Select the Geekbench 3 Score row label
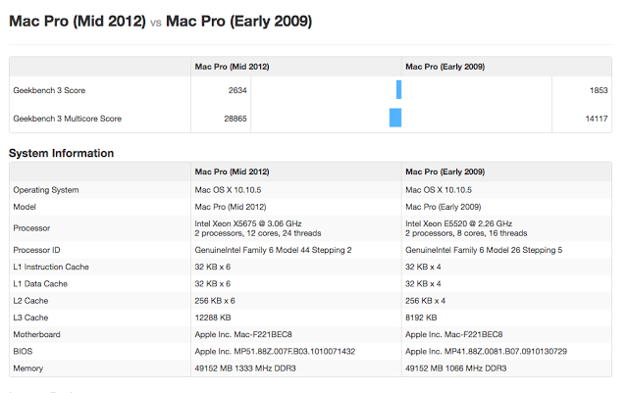Image resolution: width=628 pixels, height=393 pixels. pos(49,90)
